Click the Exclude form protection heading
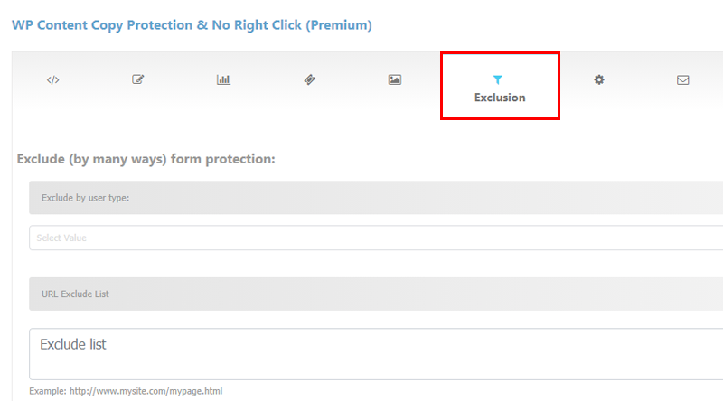Viewport: 723px width, 401px height. tap(146, 159)
